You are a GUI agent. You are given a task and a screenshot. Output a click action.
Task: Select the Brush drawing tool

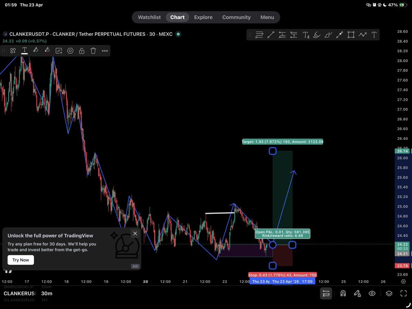pyautogui.click(x=328, y=35)
